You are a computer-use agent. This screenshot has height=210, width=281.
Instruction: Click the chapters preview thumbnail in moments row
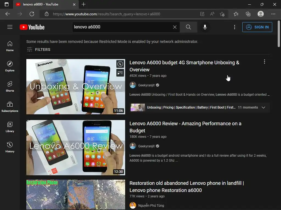[138, 107]
